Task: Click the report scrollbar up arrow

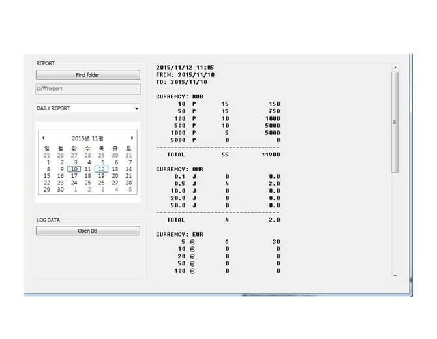Action: (x=395, y=66)
